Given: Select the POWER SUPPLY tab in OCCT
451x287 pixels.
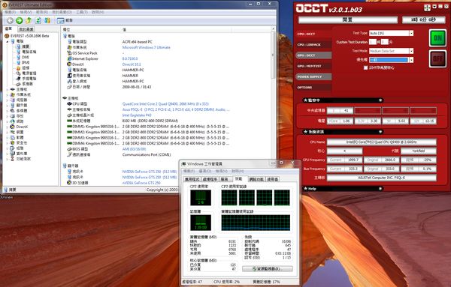Looking at the screenshot, I should tap(313, 77).
